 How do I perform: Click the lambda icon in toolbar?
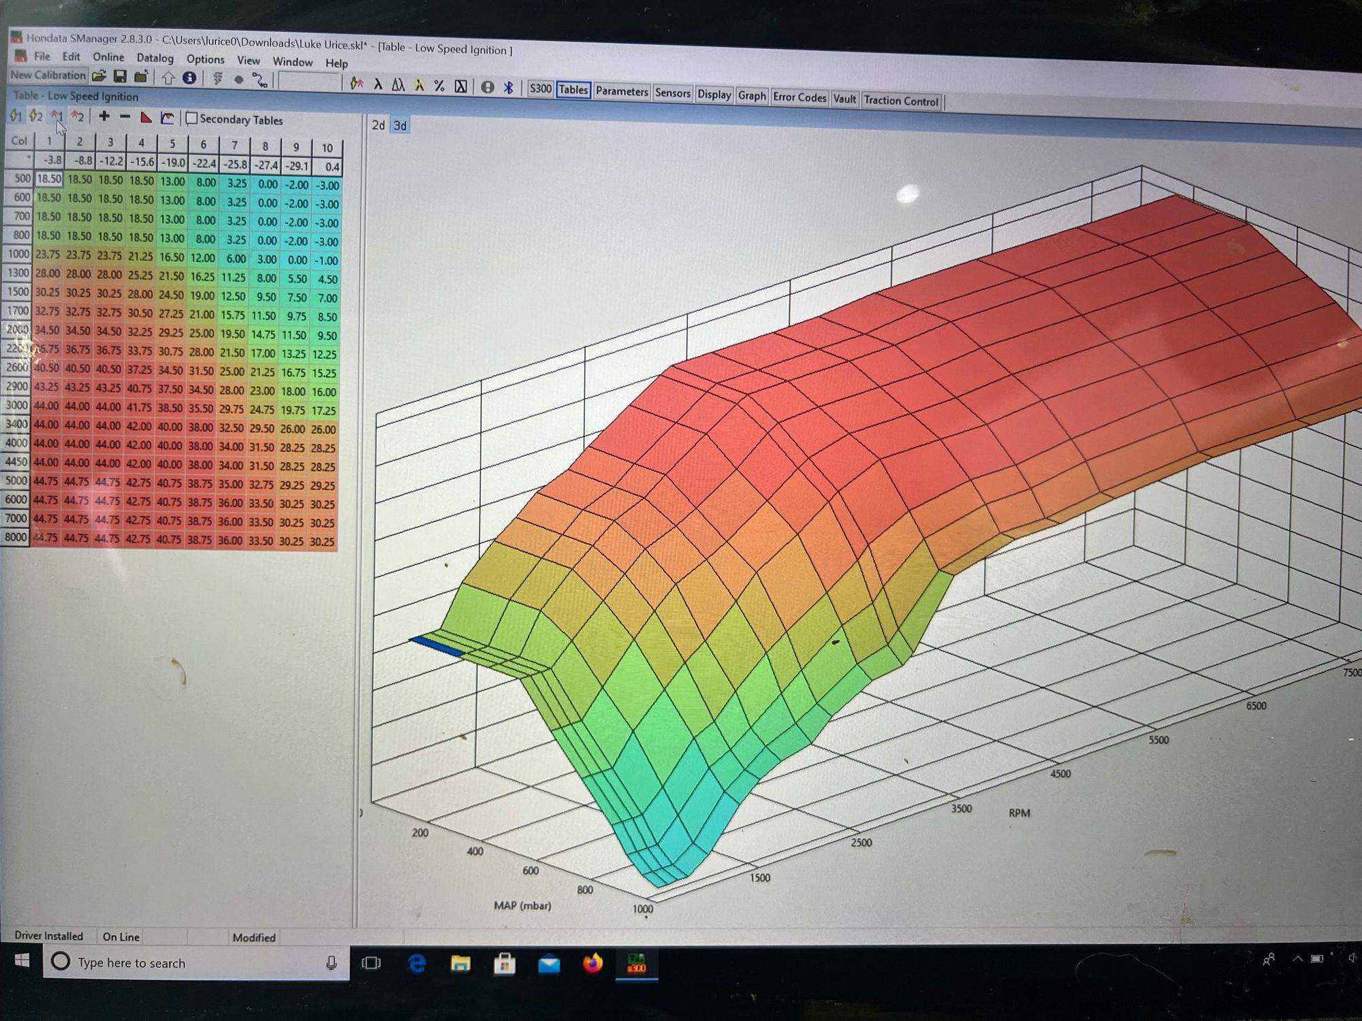click(378, 84)
